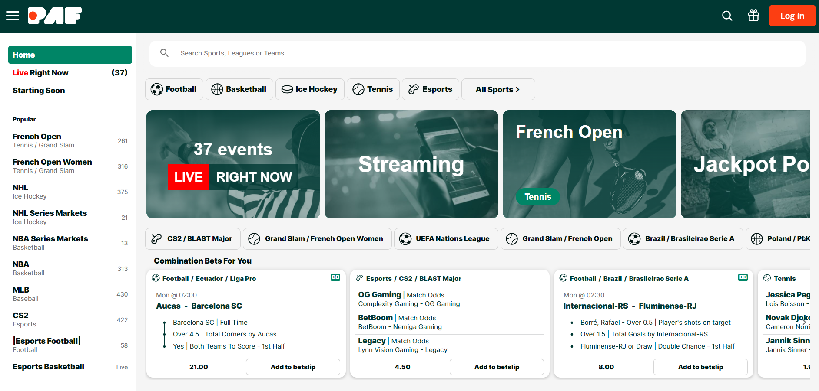819x391 pixels.
Task: Open the Streaming banner
Action: click(411, 164)
